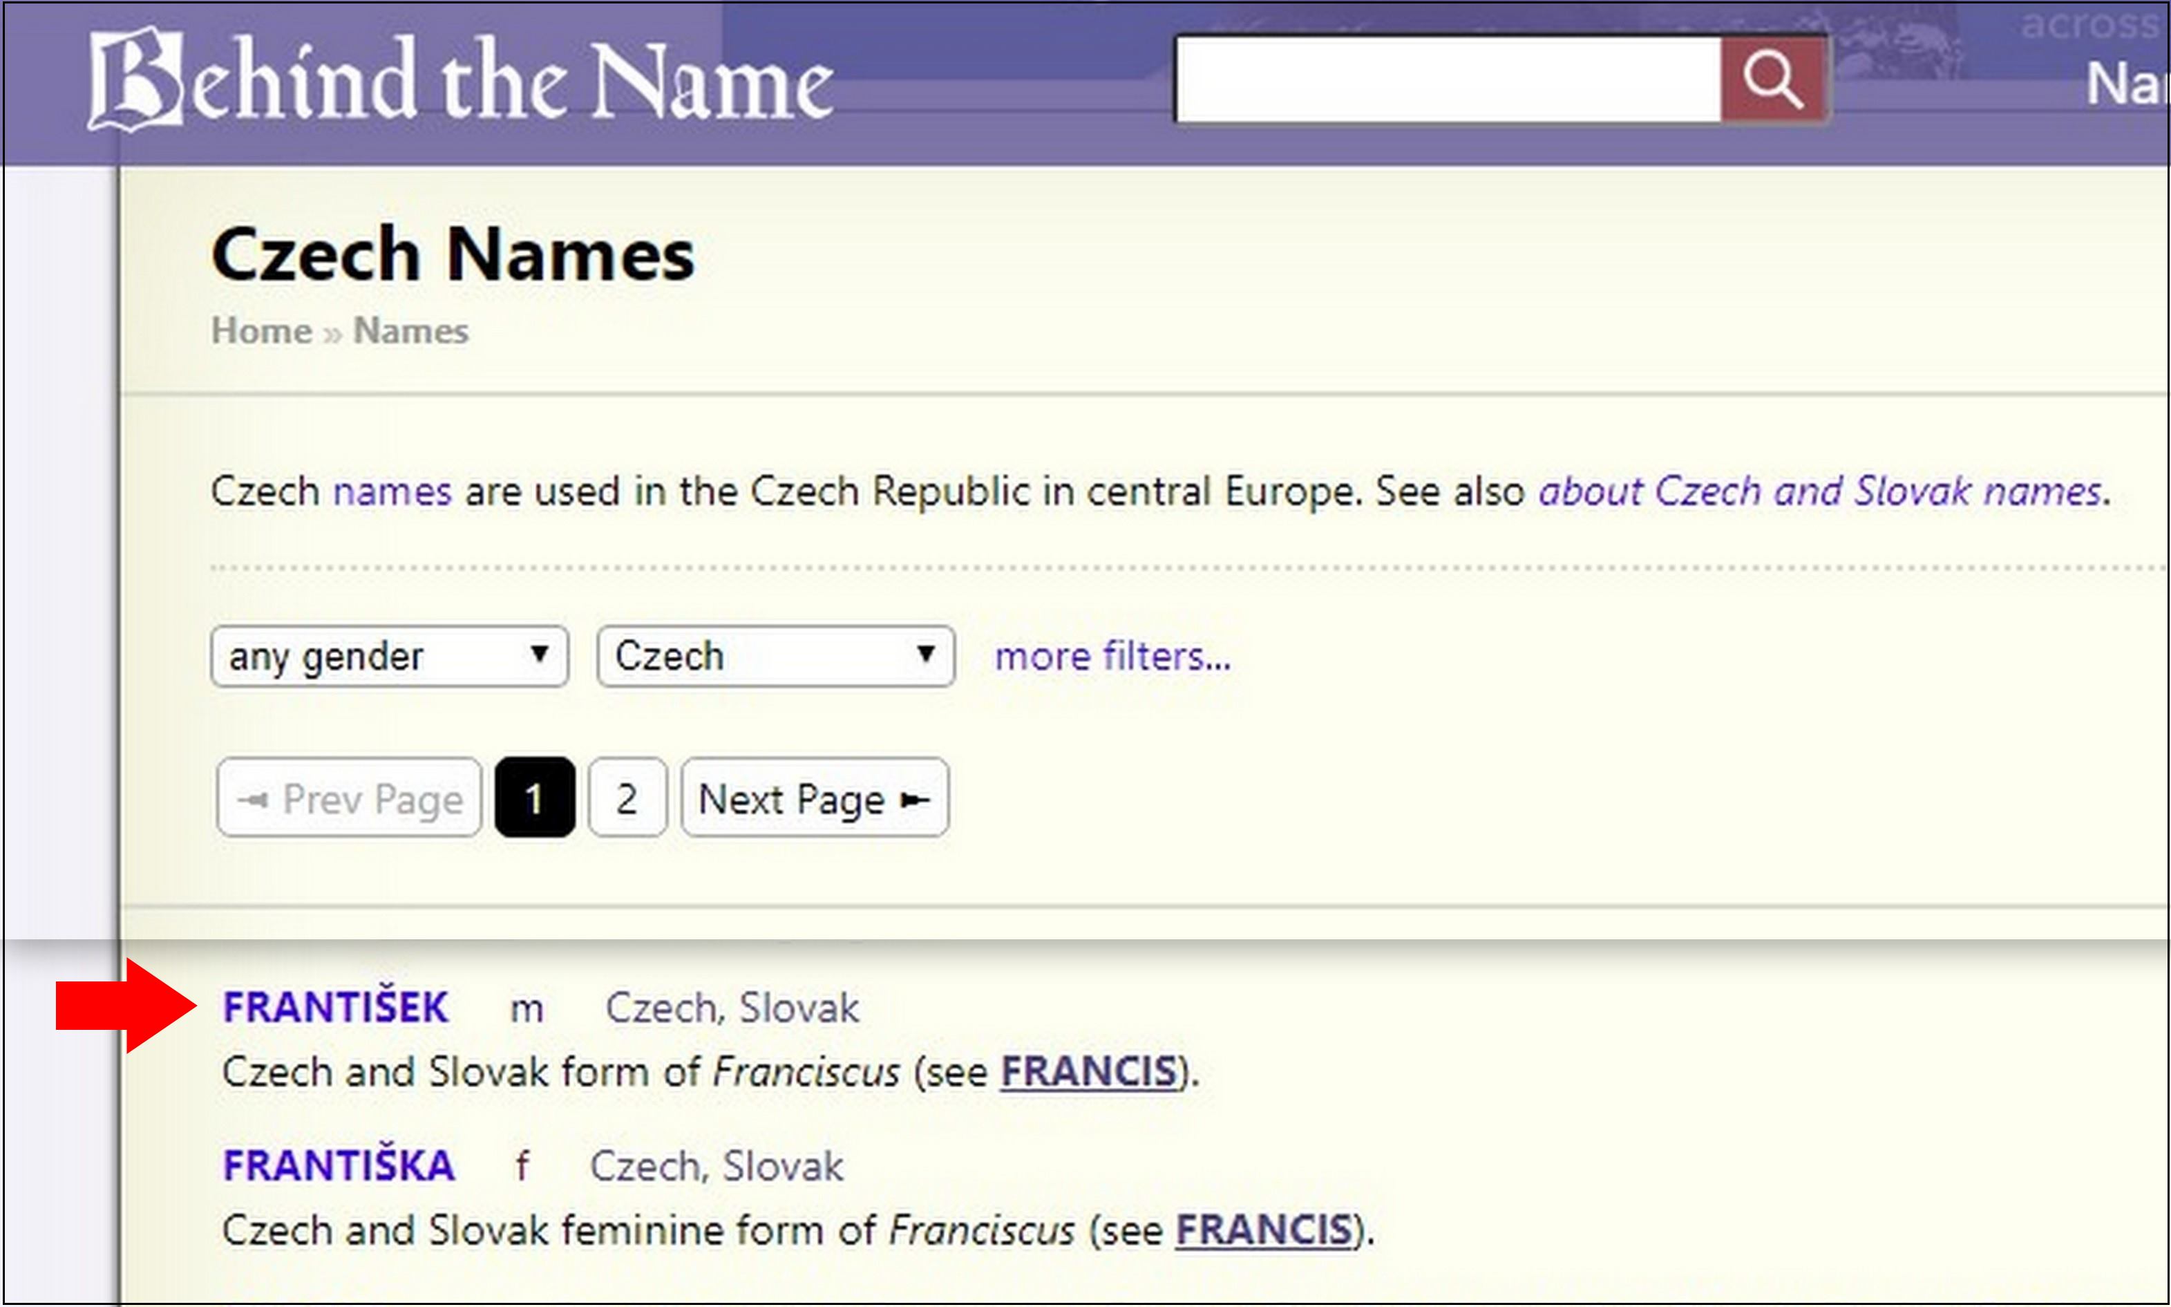Select page 2 of results

point(626,798)
